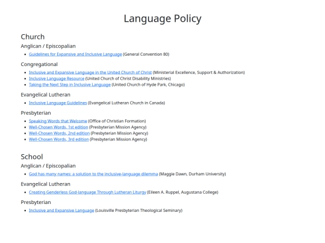This screenshot has height=243, width=325.
Task: Click Ministerial Excellence, Support & Authorization text
Action: tap(199, 73)
